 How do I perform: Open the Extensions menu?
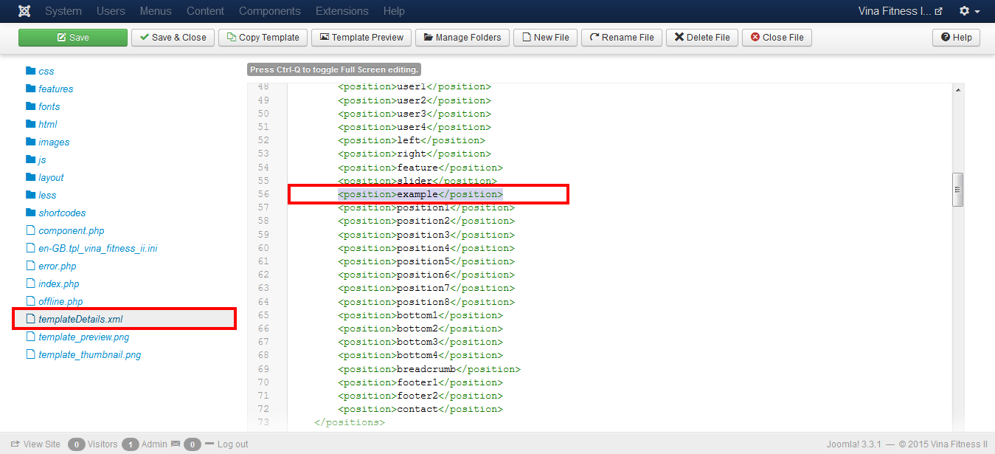pyautogui.click(x=342, y=11)
